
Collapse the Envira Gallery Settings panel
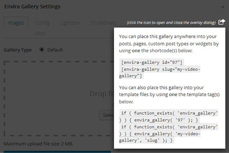(x=223, y=6)
